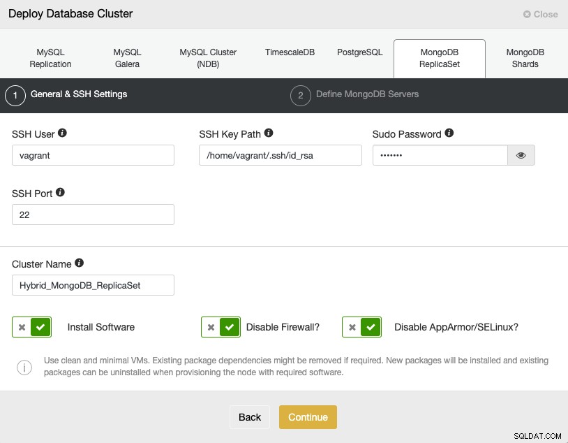Toggle the Disable AppArmor/SELinux switch
Viewport: 568px width, 443px height.
click(362, 327)
